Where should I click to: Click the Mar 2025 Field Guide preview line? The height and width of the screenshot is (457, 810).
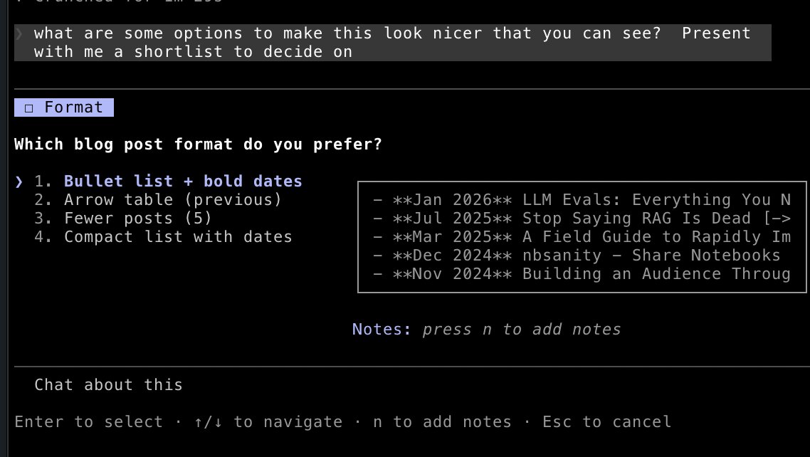tap(581, 237)
